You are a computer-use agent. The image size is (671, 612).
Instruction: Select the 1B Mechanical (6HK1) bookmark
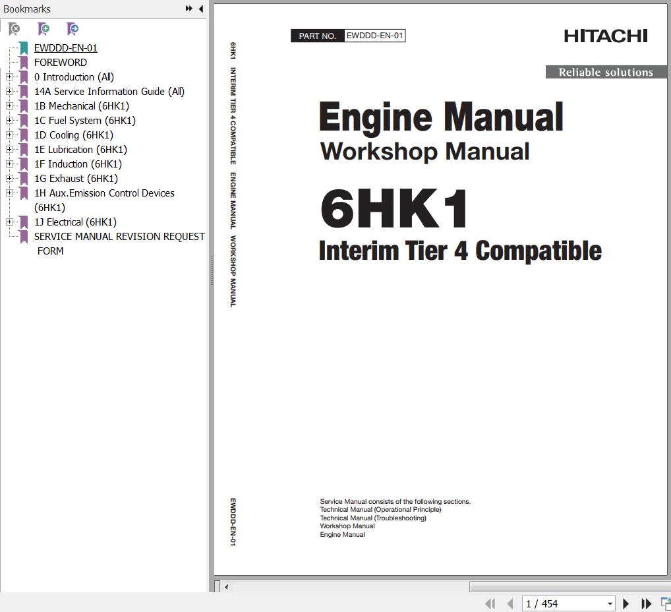point(81,106)
